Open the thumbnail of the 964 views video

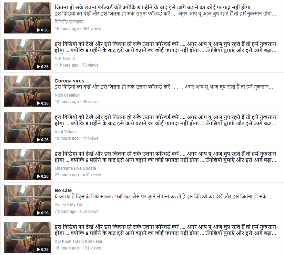tap(28, 18)
